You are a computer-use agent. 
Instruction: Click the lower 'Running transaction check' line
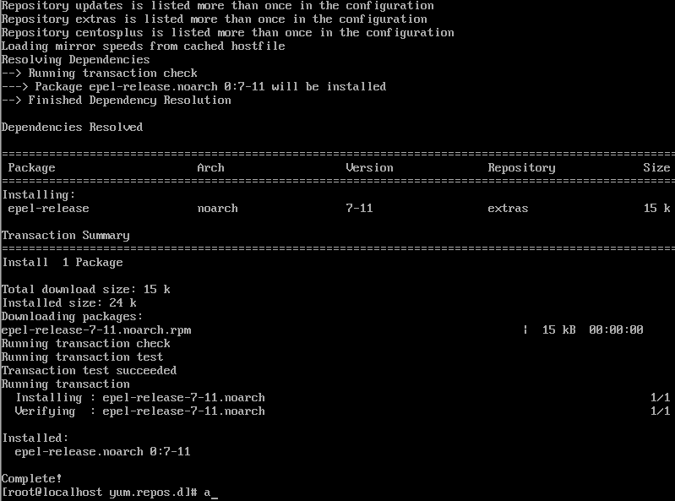coord(86,344)
